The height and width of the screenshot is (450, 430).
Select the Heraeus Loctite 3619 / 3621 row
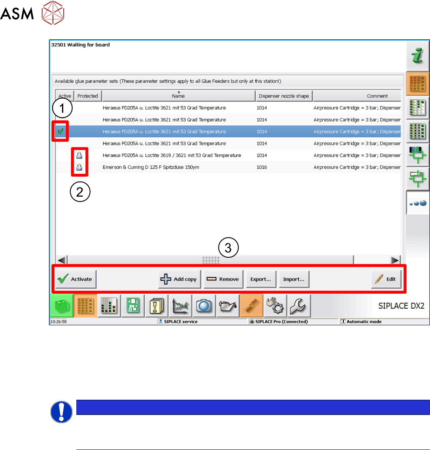click(228, 155)
